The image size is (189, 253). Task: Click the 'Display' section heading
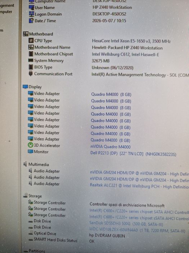(x=35, y=87)
